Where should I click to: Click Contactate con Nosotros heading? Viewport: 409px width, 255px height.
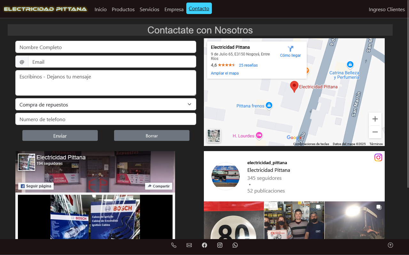200,30
